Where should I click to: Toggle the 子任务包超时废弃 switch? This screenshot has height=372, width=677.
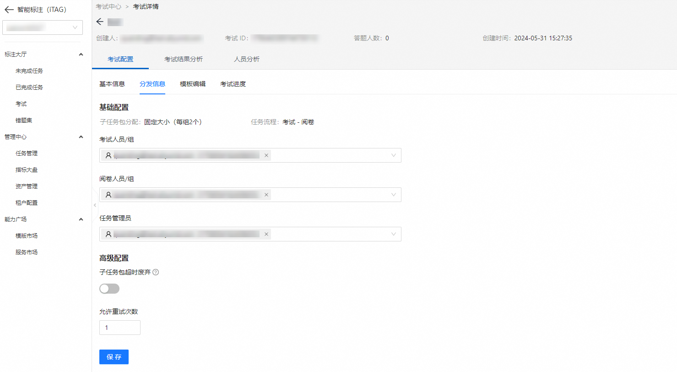click(109, 289)
